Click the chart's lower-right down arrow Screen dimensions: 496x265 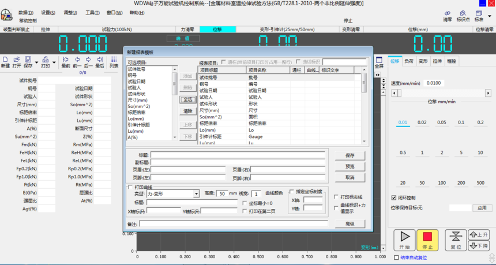384,248
